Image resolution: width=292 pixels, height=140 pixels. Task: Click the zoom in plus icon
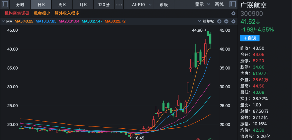pos(219,21)
